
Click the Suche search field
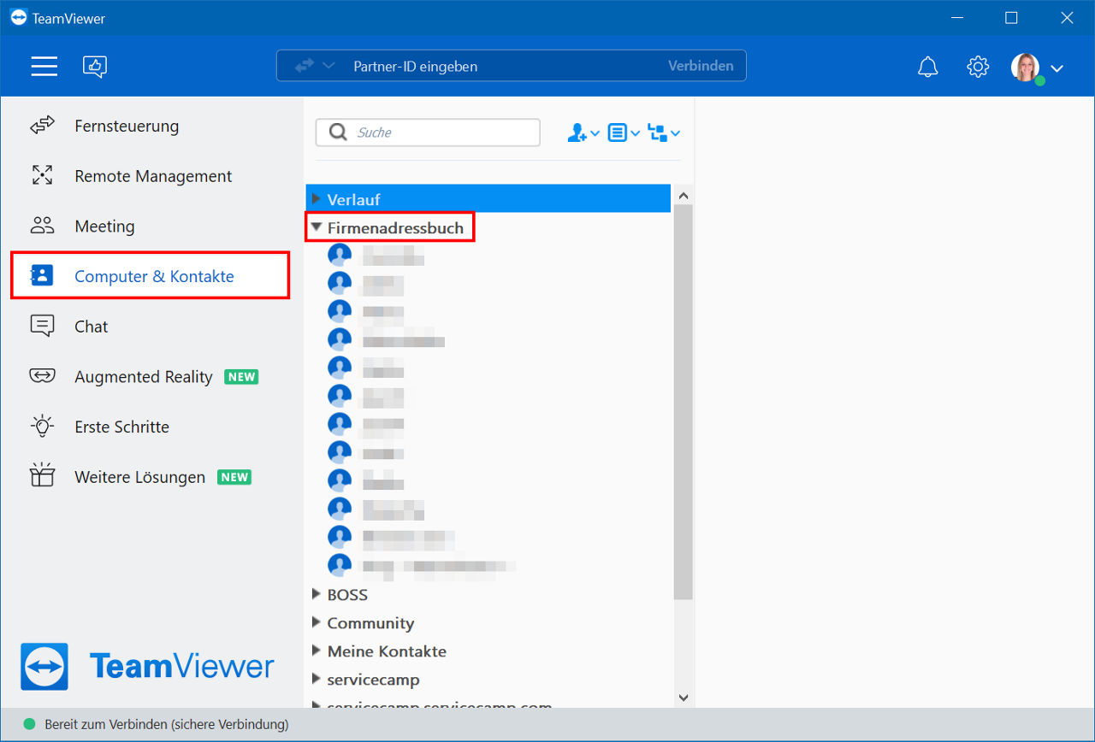point(428,132)
